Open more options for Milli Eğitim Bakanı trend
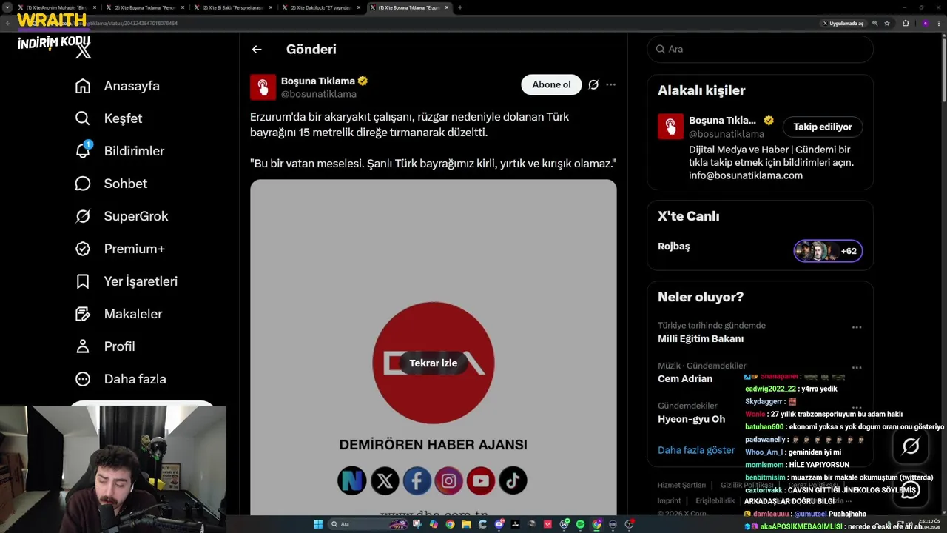The height and width of the screenshot is (533, 947). tap(857, 327)
